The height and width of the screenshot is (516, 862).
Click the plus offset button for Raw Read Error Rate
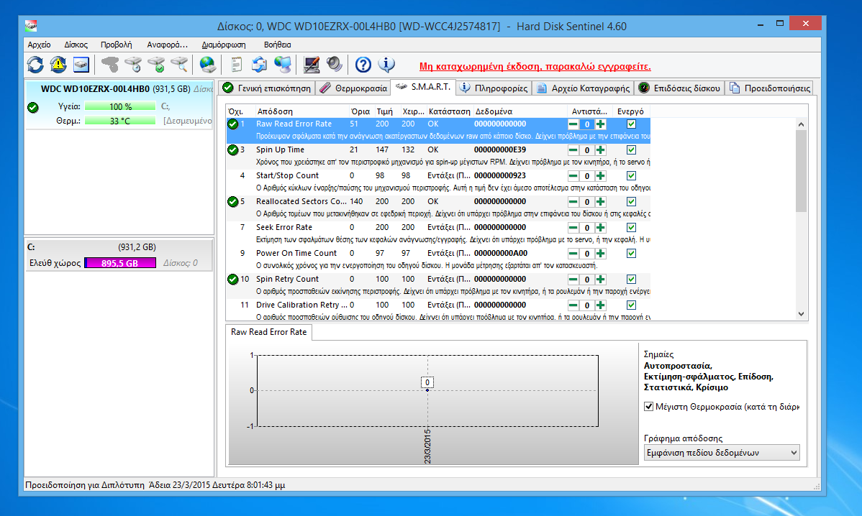coord(600,124)
